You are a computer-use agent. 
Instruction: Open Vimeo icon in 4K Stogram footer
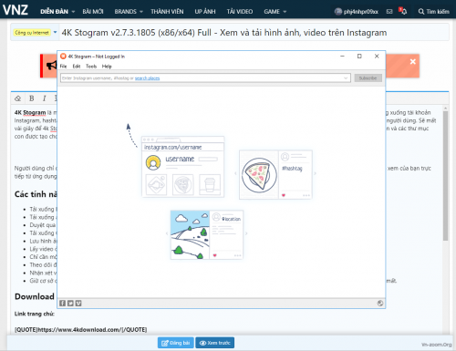[78, 304]
